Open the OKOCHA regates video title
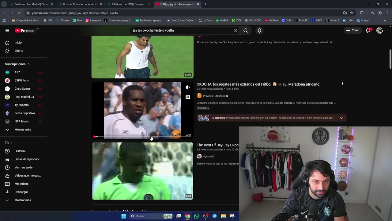Screen dimensions: 392x221 (x=258, y=84)
